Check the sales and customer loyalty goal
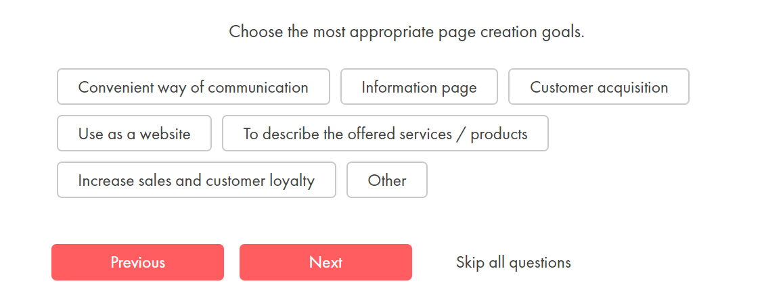Image resolution: width=764 pixels, height=294 pixels. (x=196, y=180)
